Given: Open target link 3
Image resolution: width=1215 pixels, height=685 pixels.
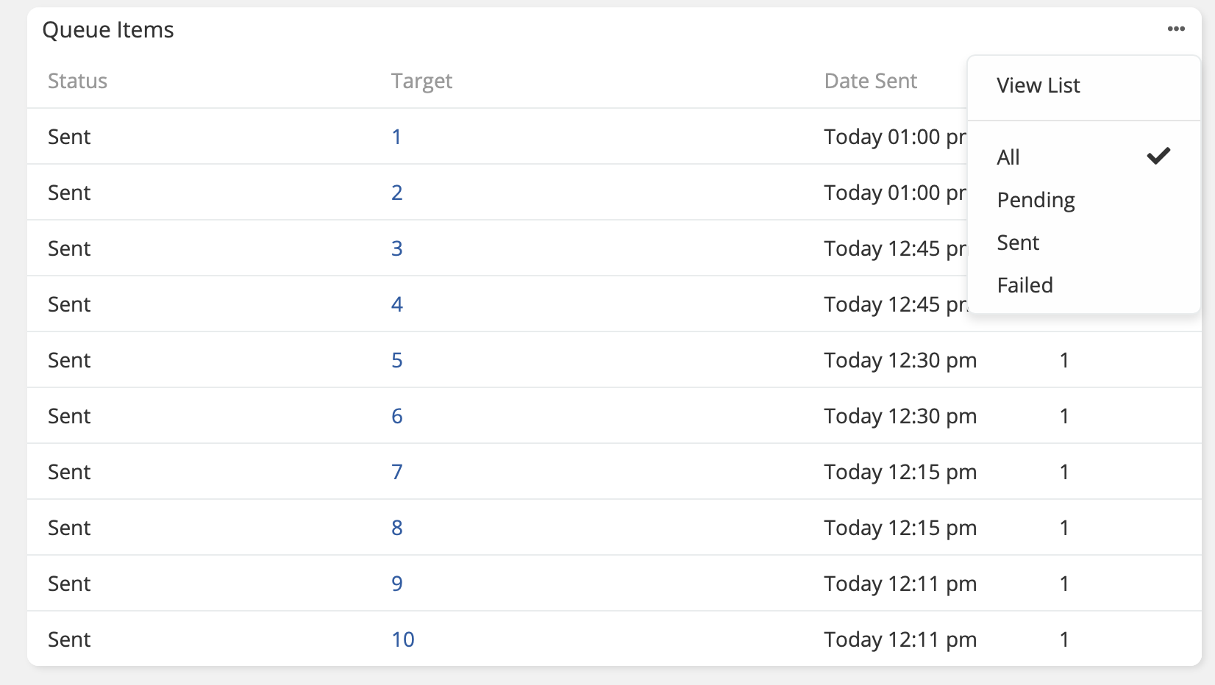Looking at the screenshot, I should coord(396,248).
